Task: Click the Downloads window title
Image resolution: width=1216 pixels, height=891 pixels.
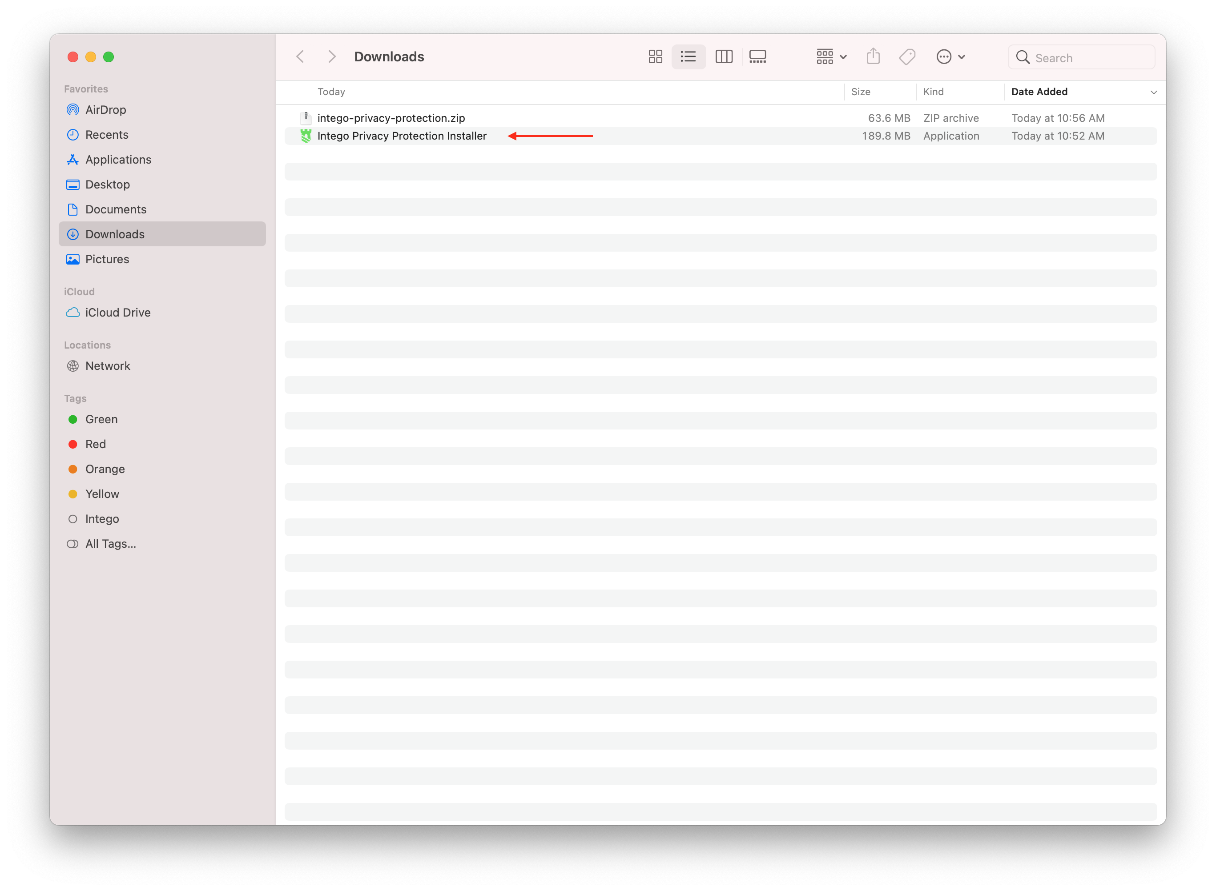Action: coord(389,56)
